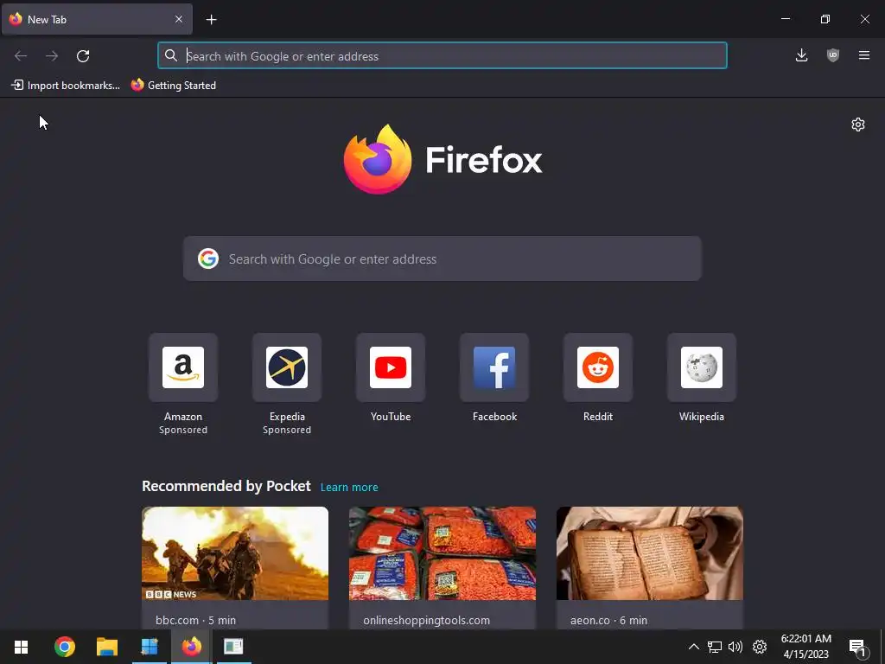Click the center Google search box
Screen dimensions: 885x664
(442, 259)
